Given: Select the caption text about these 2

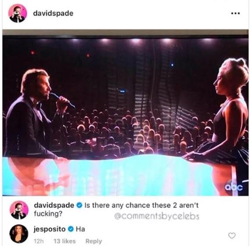Looking at the screenshot, I should point(116,210).
